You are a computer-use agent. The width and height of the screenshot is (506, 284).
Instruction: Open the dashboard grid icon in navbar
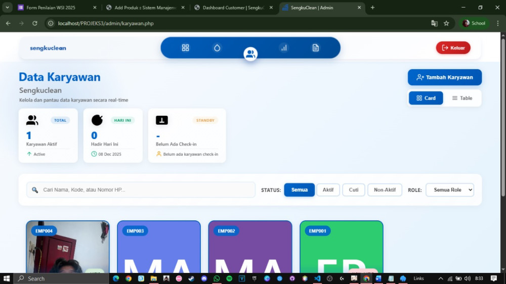(185, 48)
